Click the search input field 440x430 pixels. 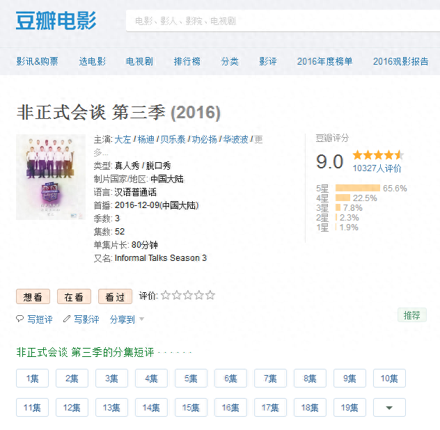point(278,21)
